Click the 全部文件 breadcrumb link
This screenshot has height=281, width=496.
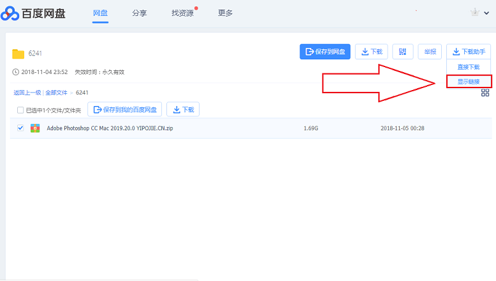coord(56,93)
